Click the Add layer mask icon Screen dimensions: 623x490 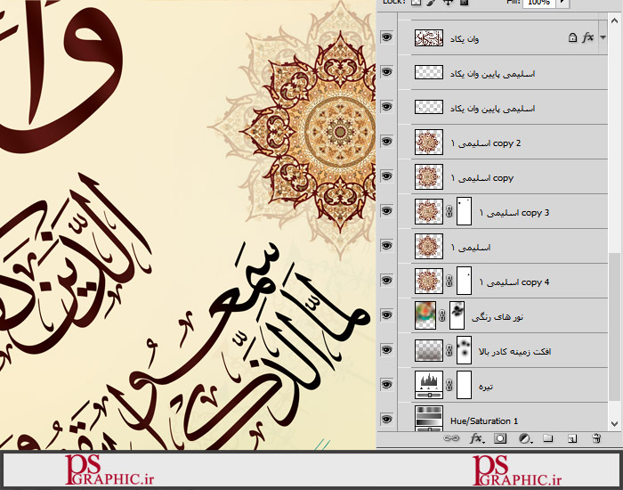click(500, 438)
